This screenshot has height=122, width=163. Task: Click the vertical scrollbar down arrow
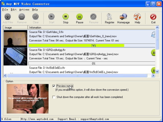coord(157,71)
